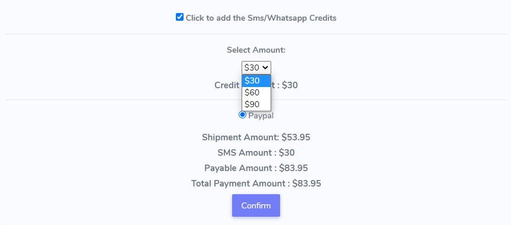Image resolution: width=511 pixels, height=225 pixels.
Task: Click the Select Amount label
Action: coord(256,50)
